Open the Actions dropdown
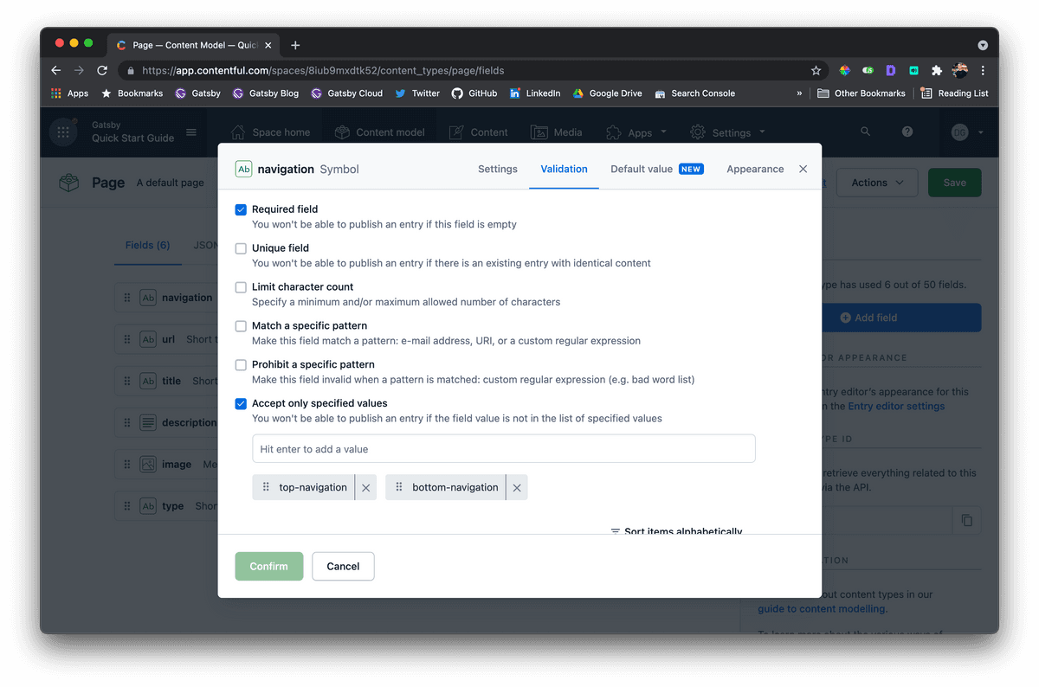This screenshot has height=687, width=1039. 876,183
